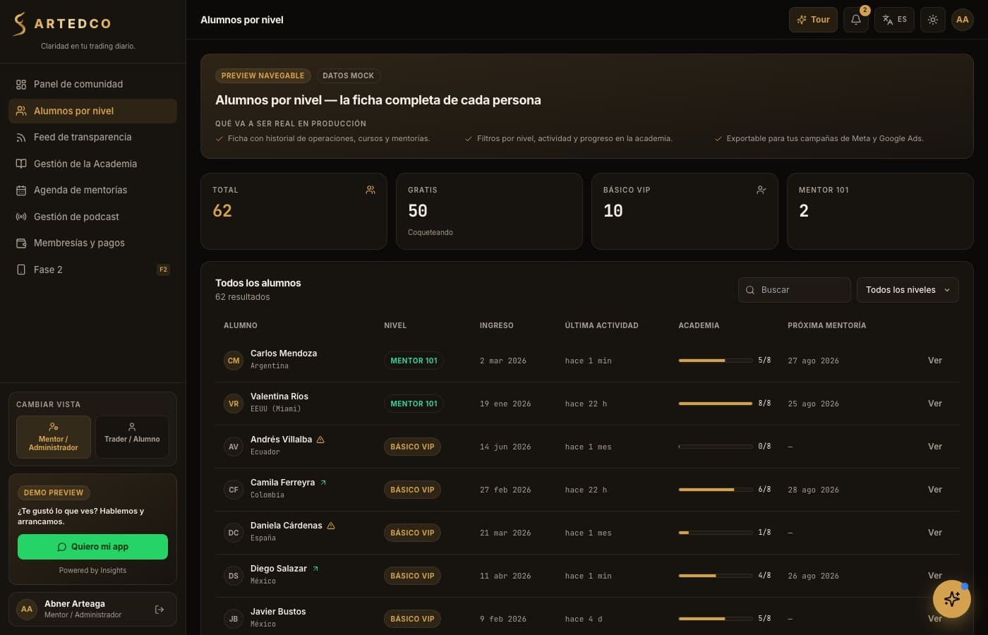
Task: Expand the Todos los niveles filter
Action: tap(908, 290)
